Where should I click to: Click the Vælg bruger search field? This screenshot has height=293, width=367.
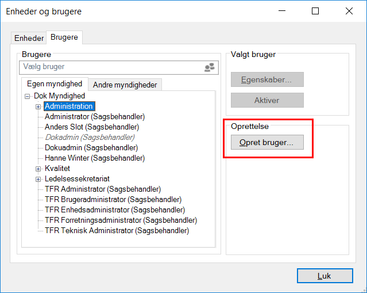(x=109, y=67)
